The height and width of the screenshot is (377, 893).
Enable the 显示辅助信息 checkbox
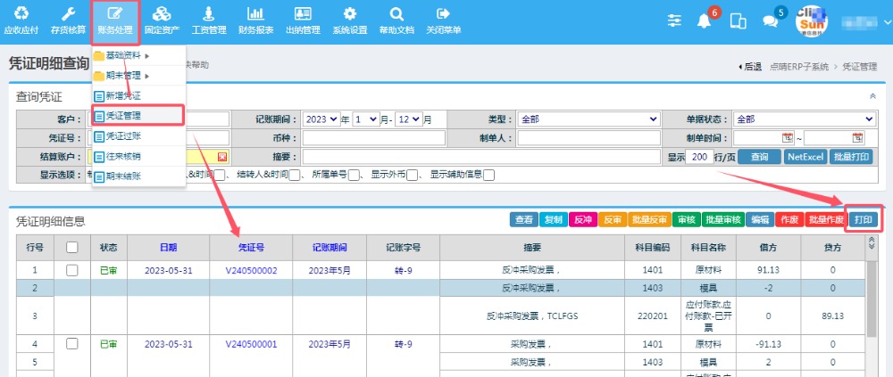[488, 176]
